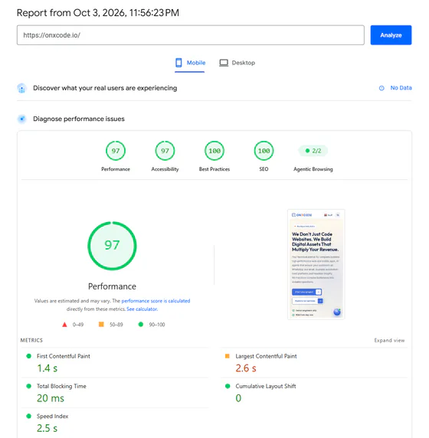Open the 'See calculator' link
The height and width of the screenshot is (438, 429).
(x=142, y=309)
